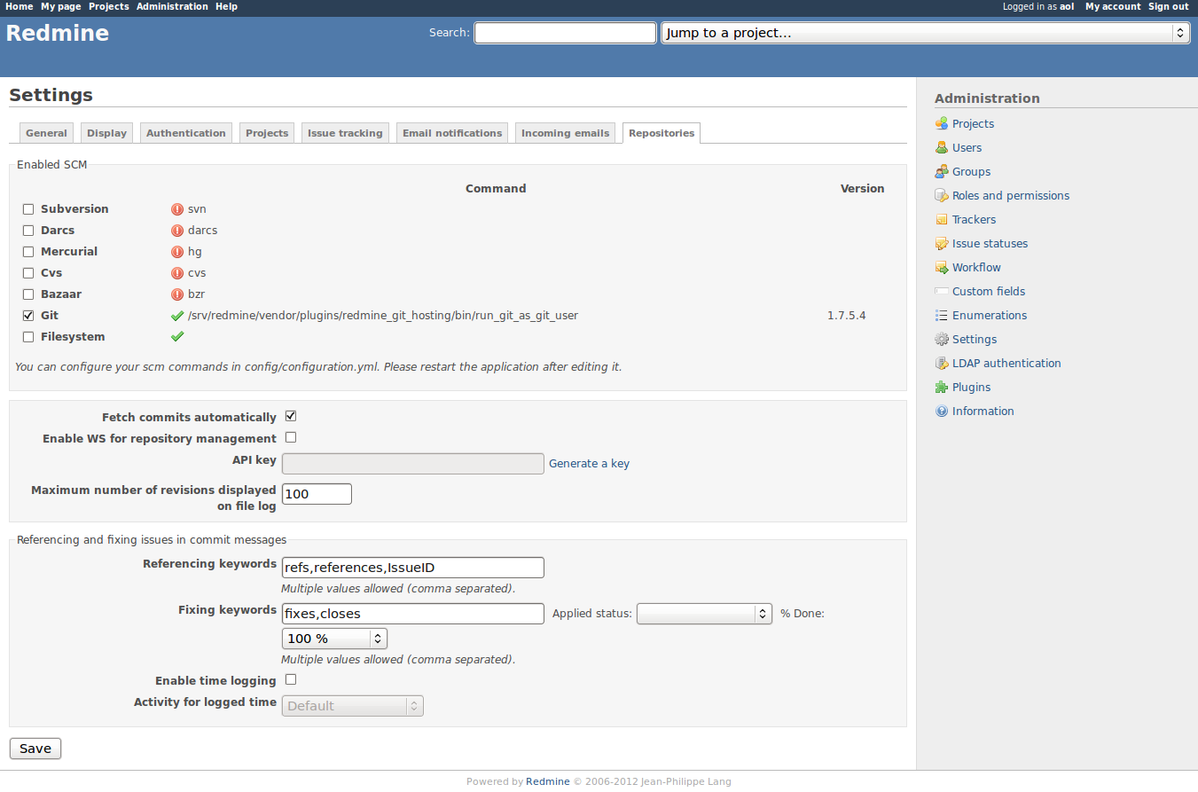
Task: Click the Settings gear icon in sidebar
Action: (942, 340)
